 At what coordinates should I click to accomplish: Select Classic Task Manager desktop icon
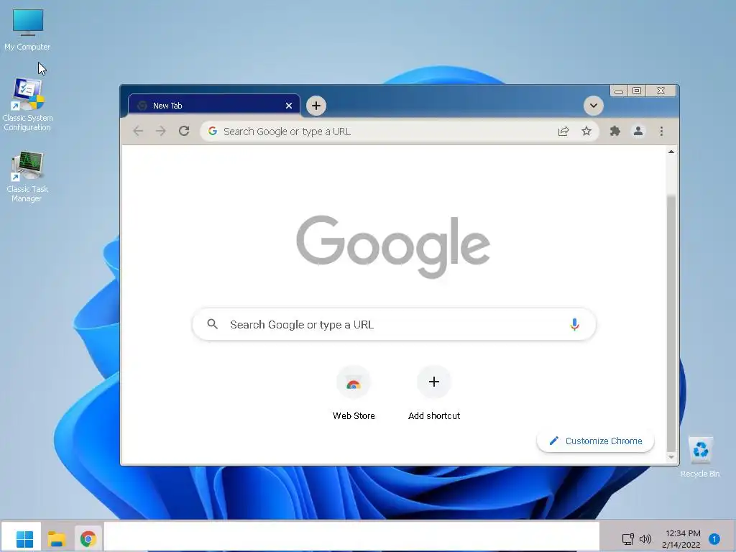click(x=27, y=177)
